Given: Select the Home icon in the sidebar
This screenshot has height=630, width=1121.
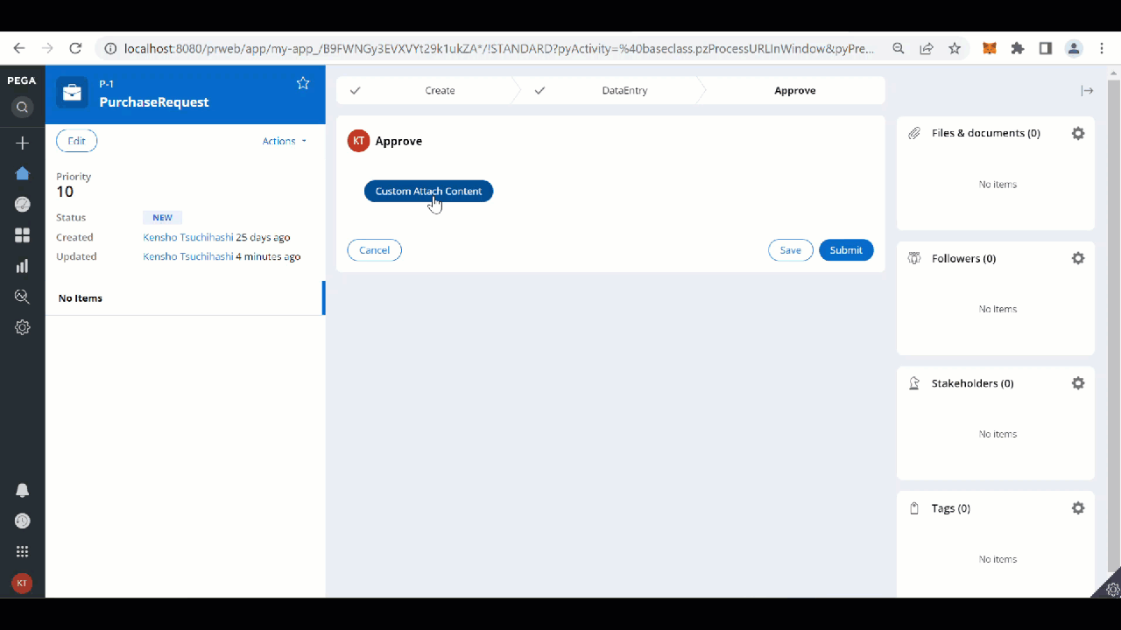Looking at the screenshot, I should click(22, 173).
